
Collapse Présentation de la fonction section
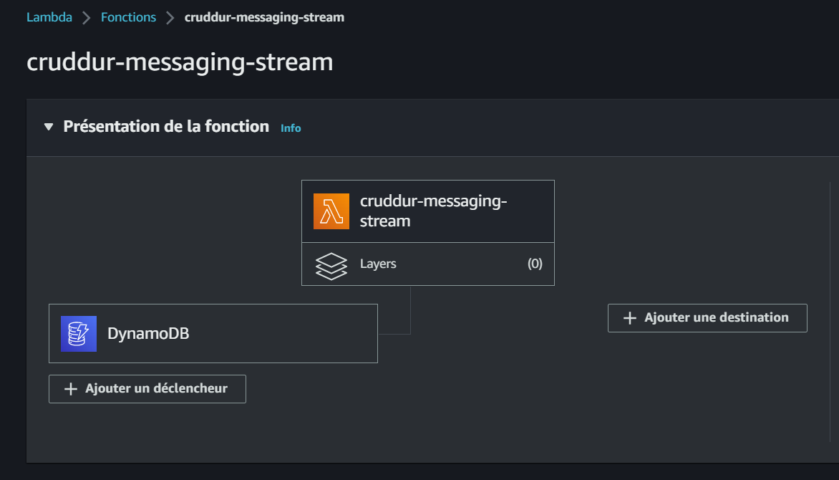[x=49, y=127]
